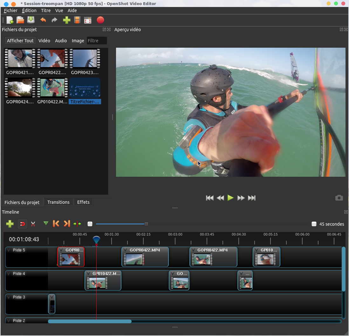
Task: Select the Image filter in project files
Action: (x=78, y=41)
